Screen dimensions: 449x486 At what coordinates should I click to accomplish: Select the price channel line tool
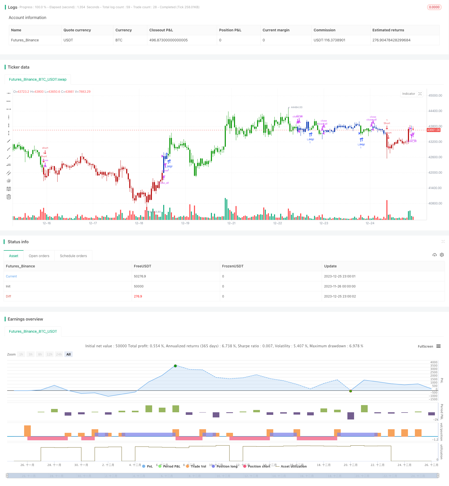click(x=9, y=173)
